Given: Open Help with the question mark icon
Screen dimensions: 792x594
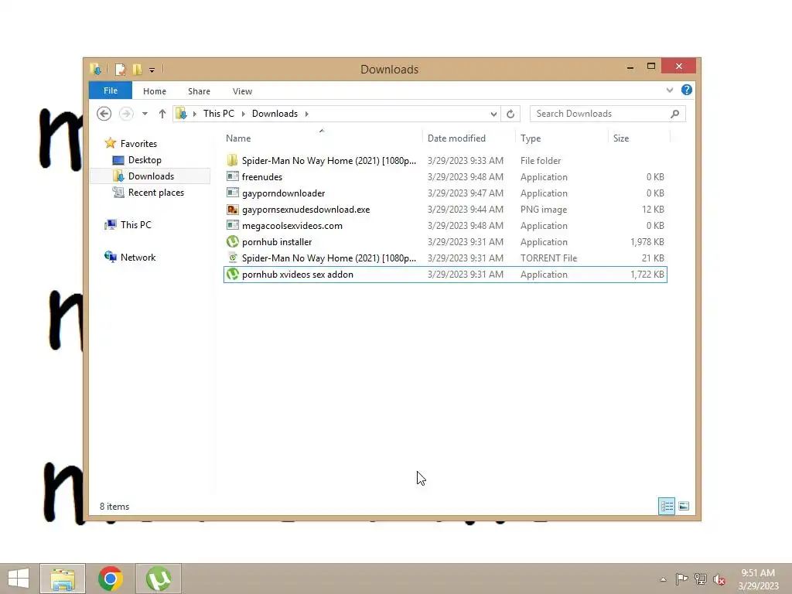Looking at the screenshot, I should tap(687, 90).
